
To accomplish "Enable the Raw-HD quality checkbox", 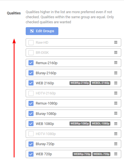I will point(31,43).
